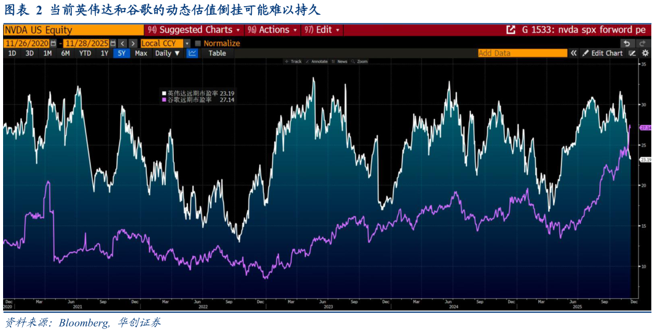Select the YTD time range button
Image resolution: width=655 pixels, height=332 pixels.
pyautogui.click(x=85, y=53)
